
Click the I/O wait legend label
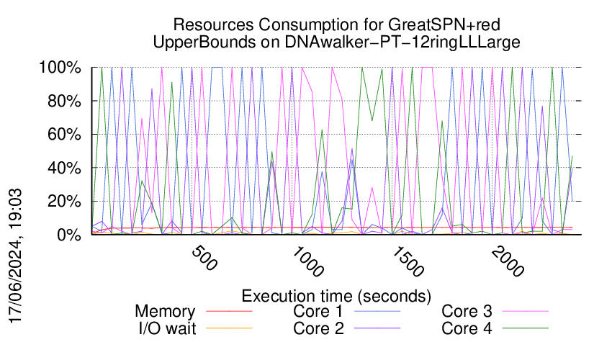click(168, 328)
